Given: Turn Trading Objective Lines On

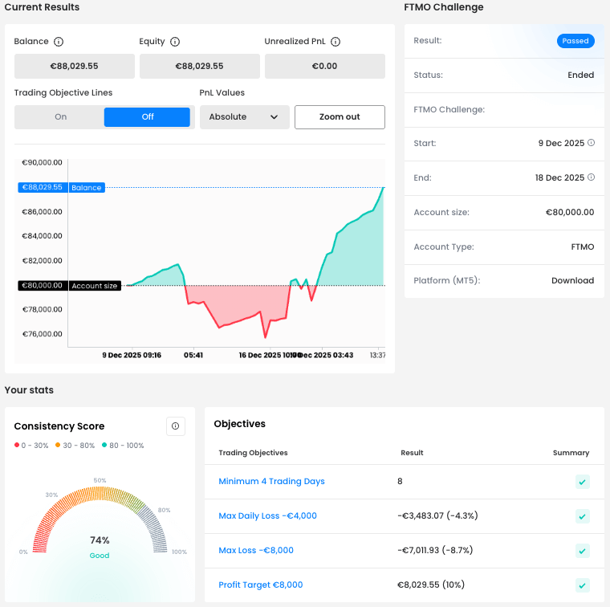Looking at the screenshot, I should point(61,117).
